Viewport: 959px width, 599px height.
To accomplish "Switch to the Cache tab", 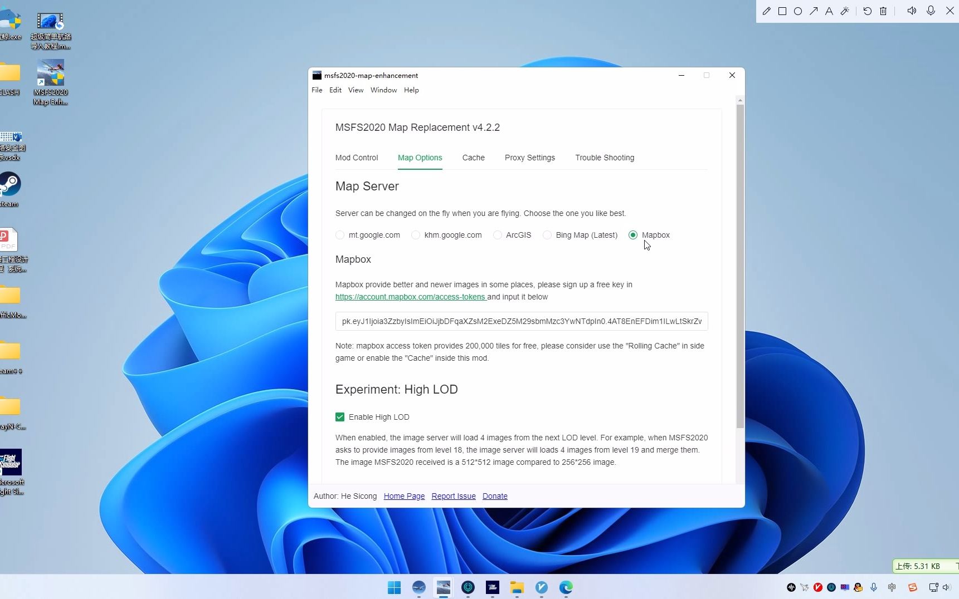I will (474, 158).
